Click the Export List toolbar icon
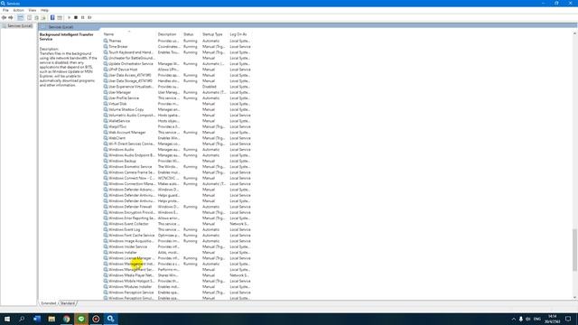Image resolution: width=578 pixels, height=325 pixels. pos(43,18)
